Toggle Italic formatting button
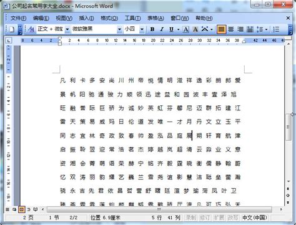The height and width of the screenshot is (225, 296). pyautogui.click(x=162, y=29)
